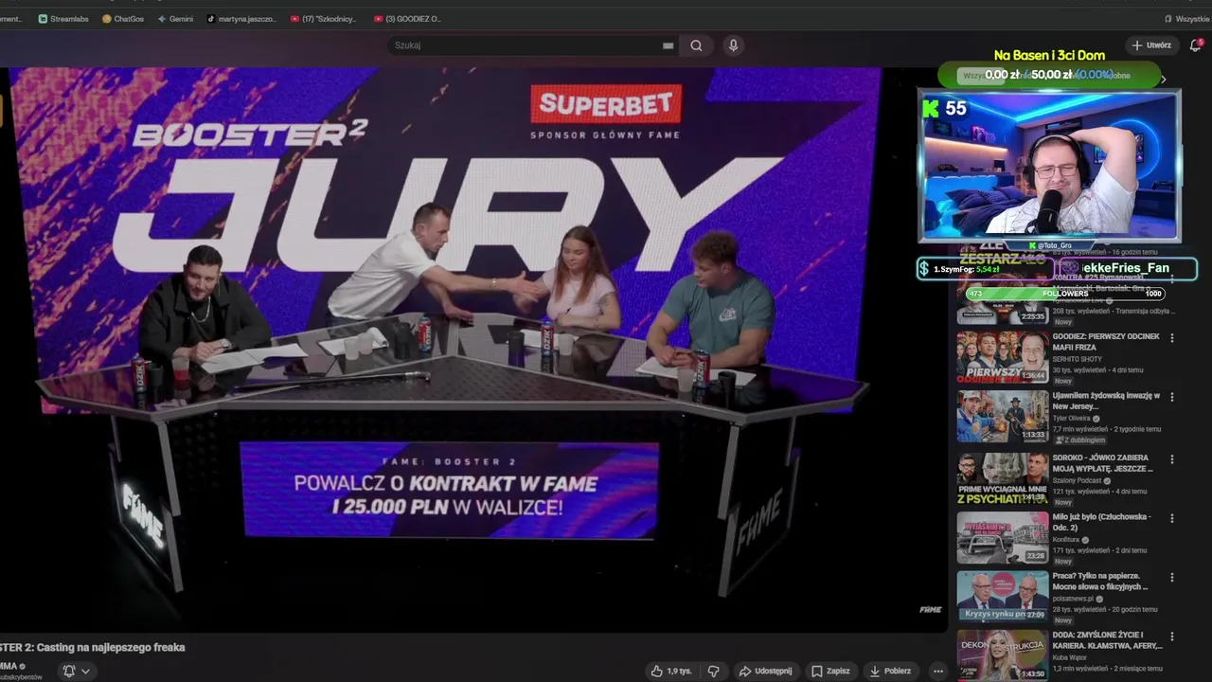Start voice search with microphone
The image size is (1212, 682).
coord(733,45)
